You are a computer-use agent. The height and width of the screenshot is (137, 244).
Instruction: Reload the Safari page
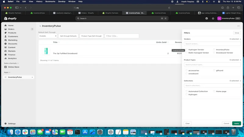(169, 8)
